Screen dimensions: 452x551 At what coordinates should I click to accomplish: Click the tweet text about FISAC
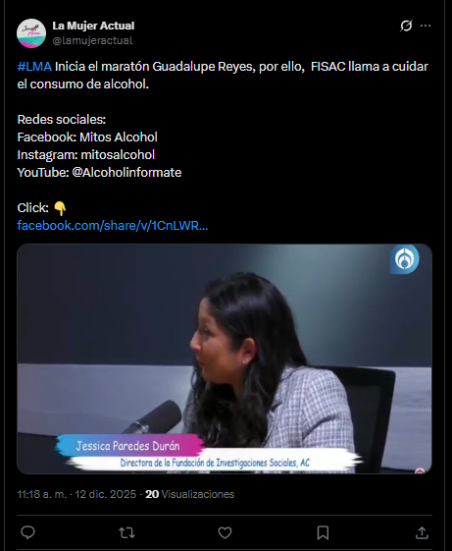click(x=223, y=76)
